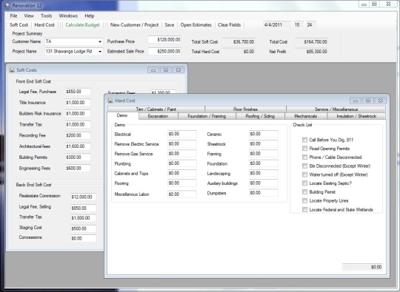
Task: Click the Staging Cost field
Action: (84, 228)
